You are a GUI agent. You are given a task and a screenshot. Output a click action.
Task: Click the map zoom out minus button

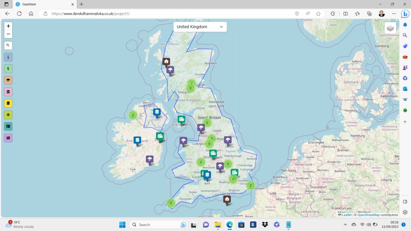pos(8,34)
